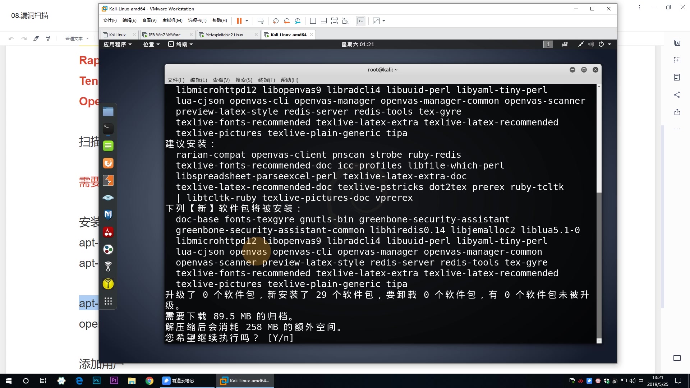Open terminal 文件(F) menu
This screenshot has height=388, width=690.
tap(176, 80)
